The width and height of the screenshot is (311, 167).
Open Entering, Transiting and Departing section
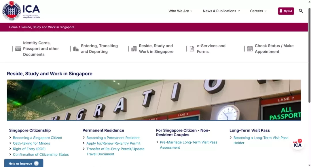tap(99, 49)
